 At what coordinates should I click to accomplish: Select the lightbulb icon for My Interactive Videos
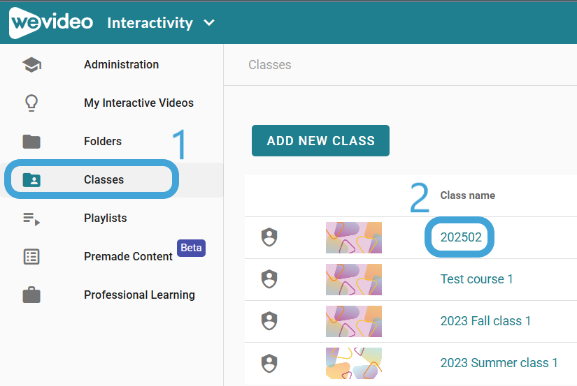coord(31,103)
